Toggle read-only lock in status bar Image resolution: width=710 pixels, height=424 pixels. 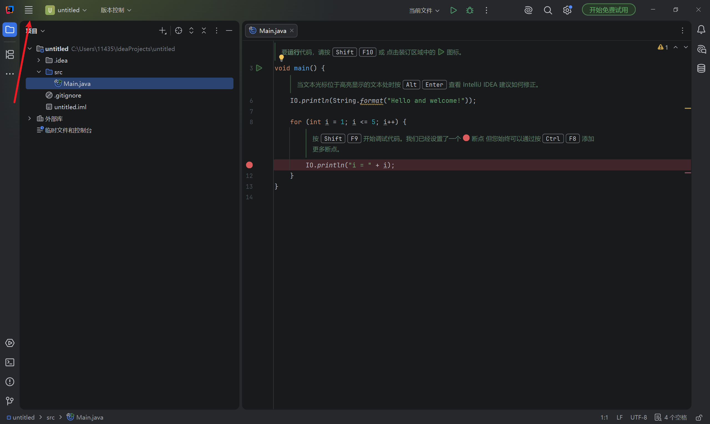[699, 417]
